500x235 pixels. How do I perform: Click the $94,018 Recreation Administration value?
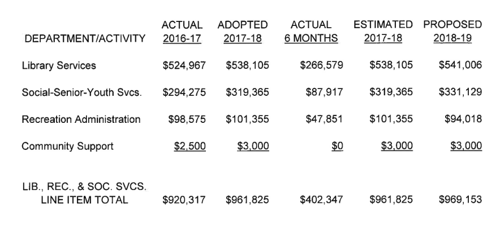(463, 119)
